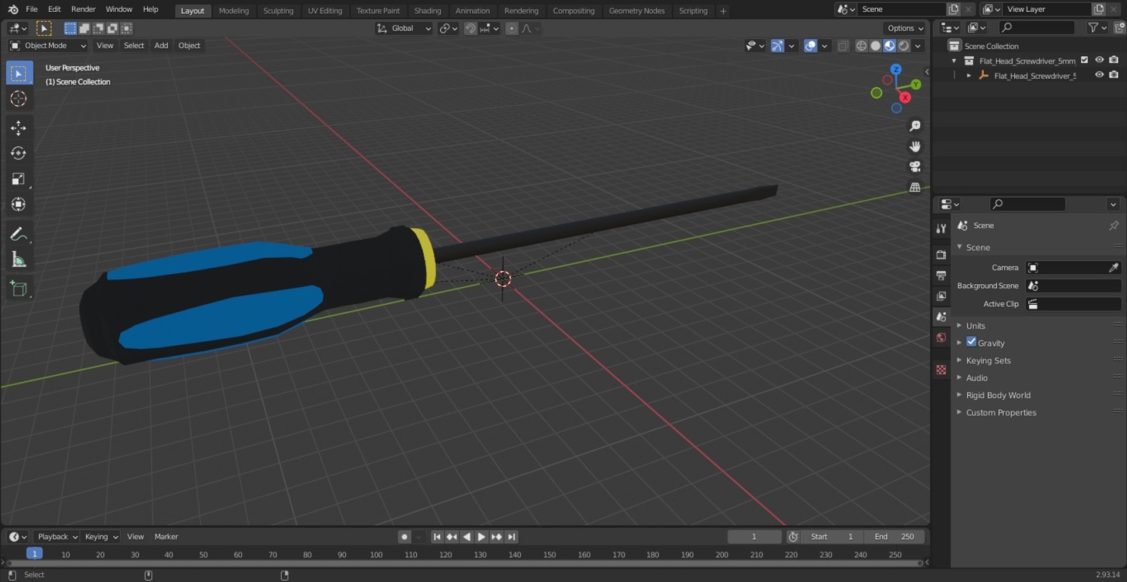Activate the Move tool

point(19,128)
